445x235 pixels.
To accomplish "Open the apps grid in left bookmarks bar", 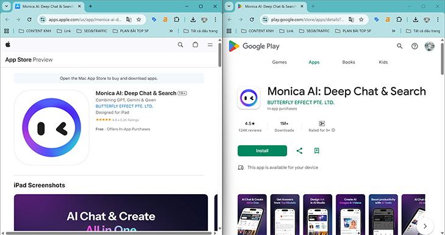I will click(7, 31).
